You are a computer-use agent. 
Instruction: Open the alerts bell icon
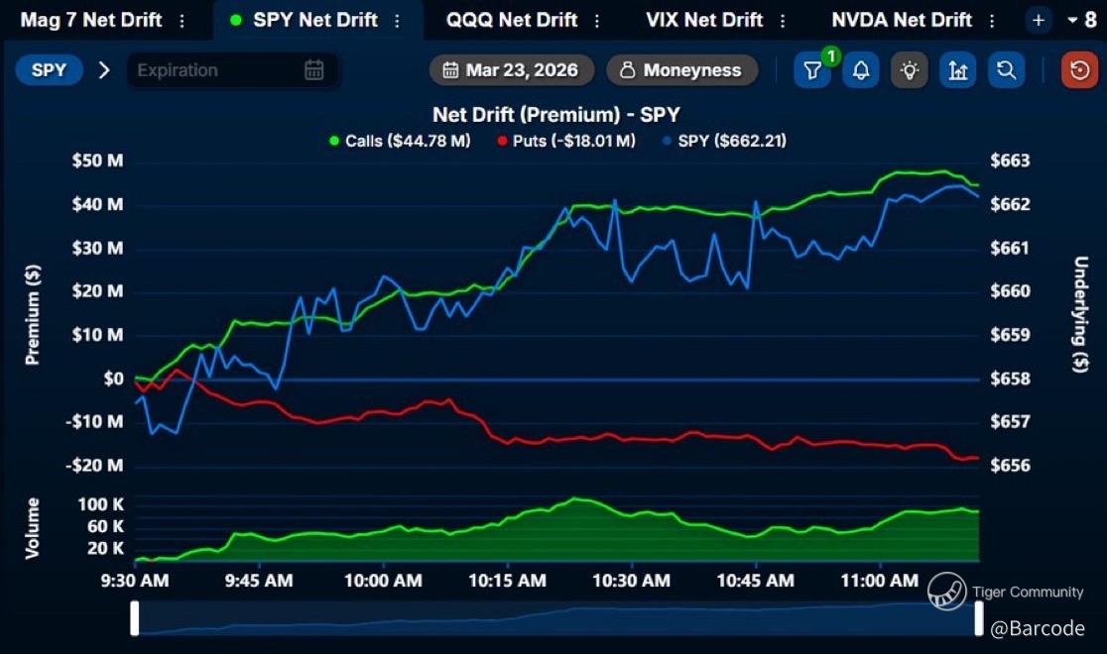(861, 69)
